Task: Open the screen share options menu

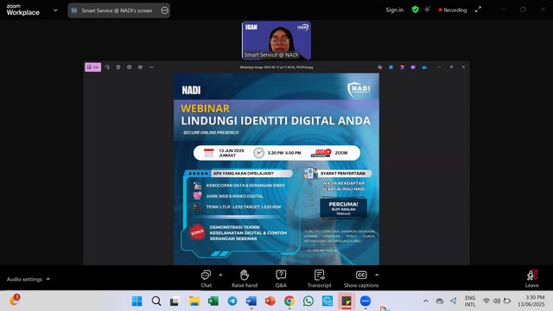Action: point(164,10)
